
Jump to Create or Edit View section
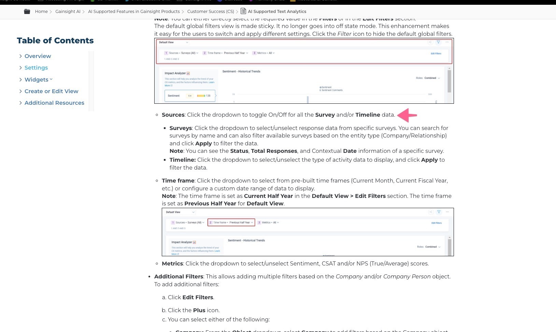click(51, 91)
